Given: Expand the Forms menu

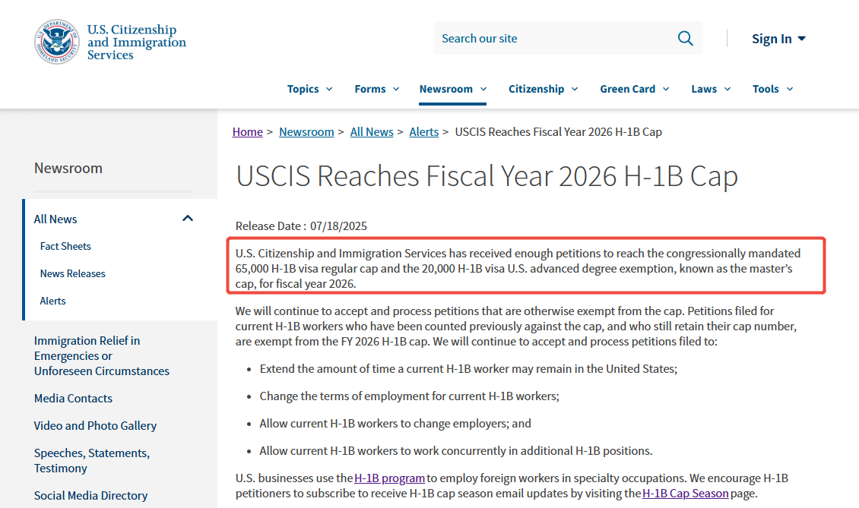Looking at the screenshot, I should tap(377, 90).
